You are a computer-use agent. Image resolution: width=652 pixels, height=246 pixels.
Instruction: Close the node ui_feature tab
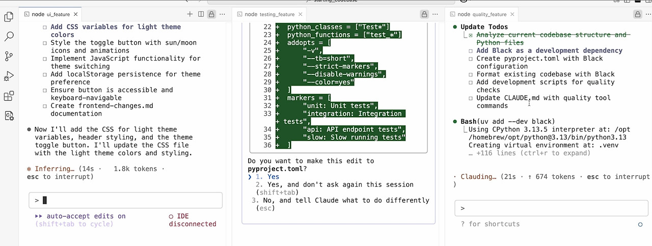pyautogui.click(x=76, y=14)
